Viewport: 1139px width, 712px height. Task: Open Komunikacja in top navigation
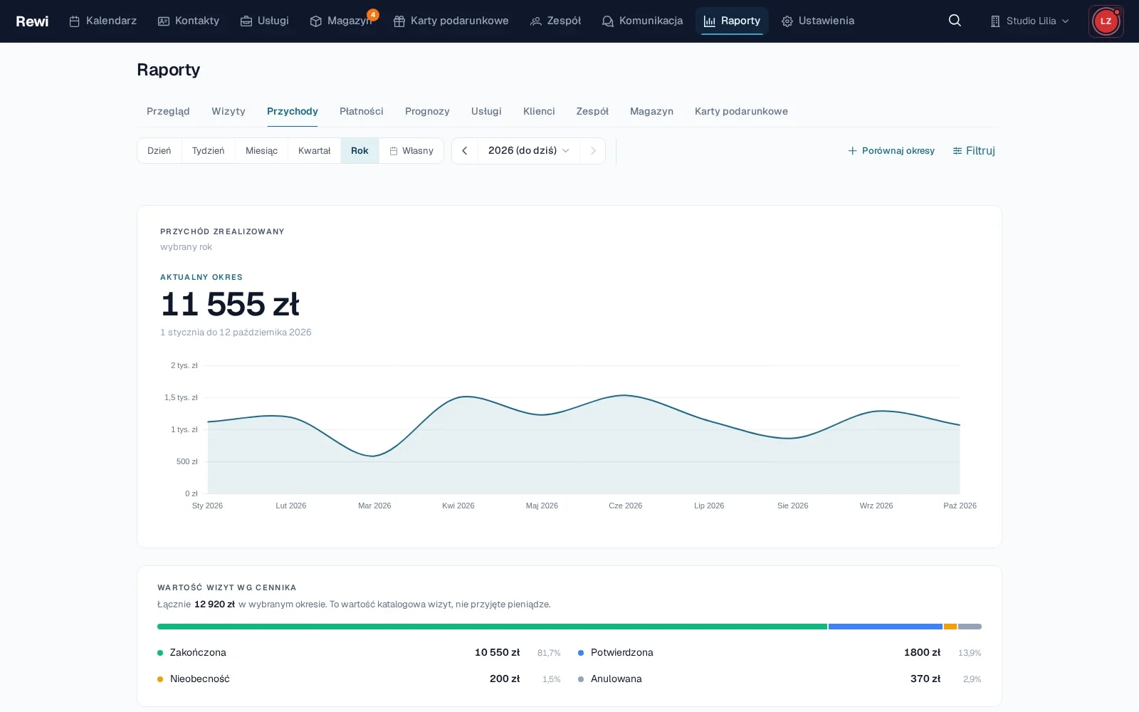point(642,21)
